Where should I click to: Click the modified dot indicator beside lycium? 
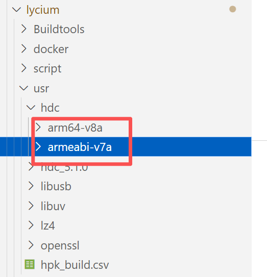click(232, 9)
